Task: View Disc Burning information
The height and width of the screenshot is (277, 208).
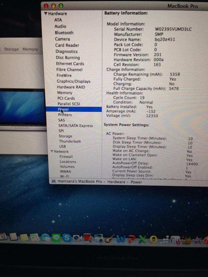Action: [68, 58]
